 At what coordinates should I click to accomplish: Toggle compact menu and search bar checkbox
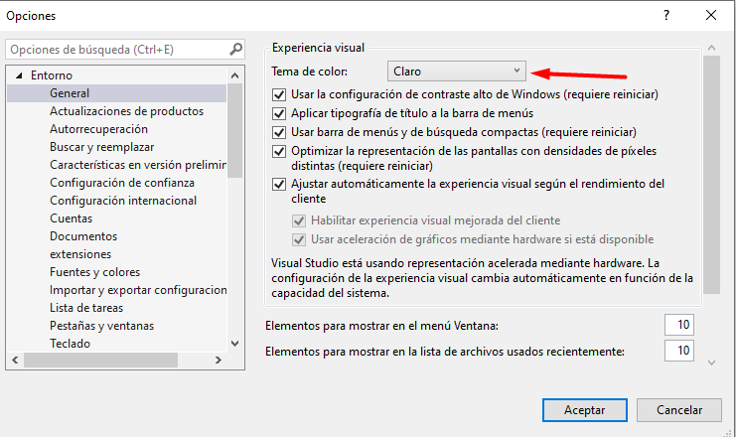tap(279, 132)
